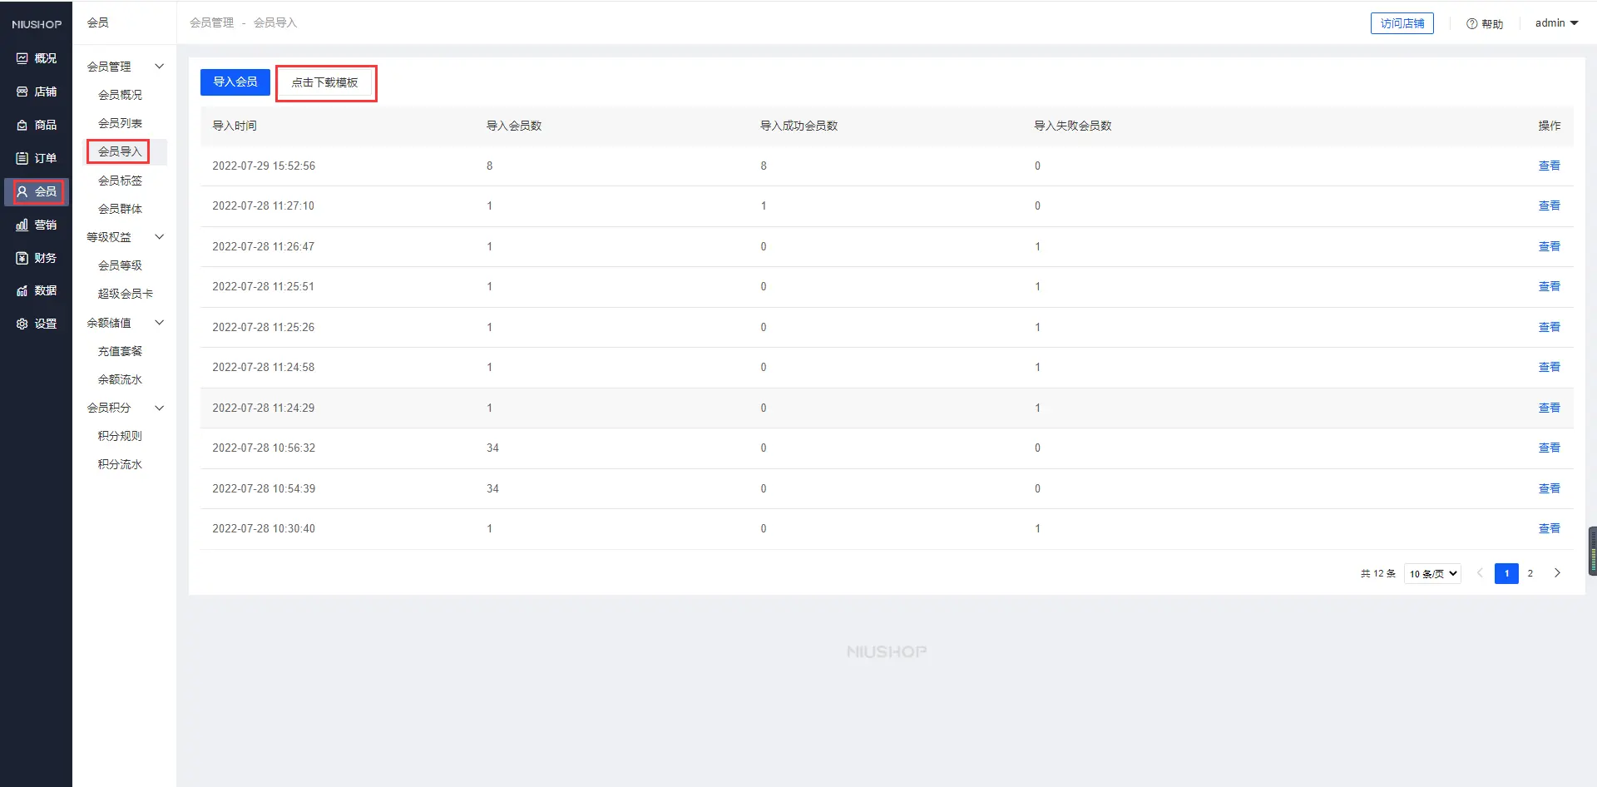This screenshot has height=787, width=1597.
Task: Select the 店铺 store sidebar icon
Action: click(22, 92)
